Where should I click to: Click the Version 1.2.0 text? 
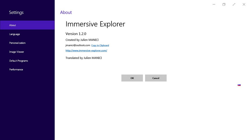76,34
